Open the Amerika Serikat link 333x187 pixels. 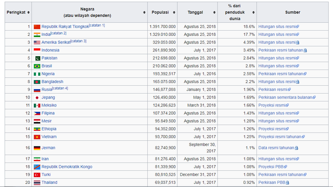pos(56,42)
